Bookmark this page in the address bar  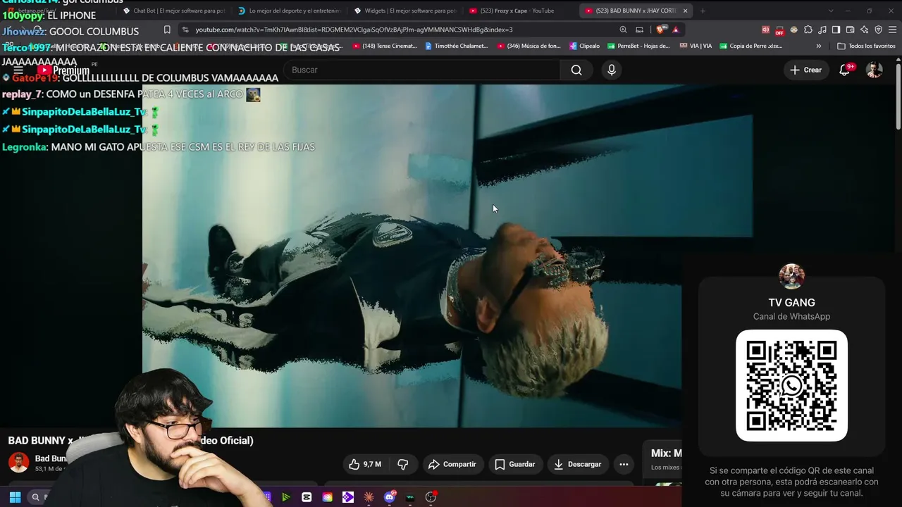[x=167, y=30]
